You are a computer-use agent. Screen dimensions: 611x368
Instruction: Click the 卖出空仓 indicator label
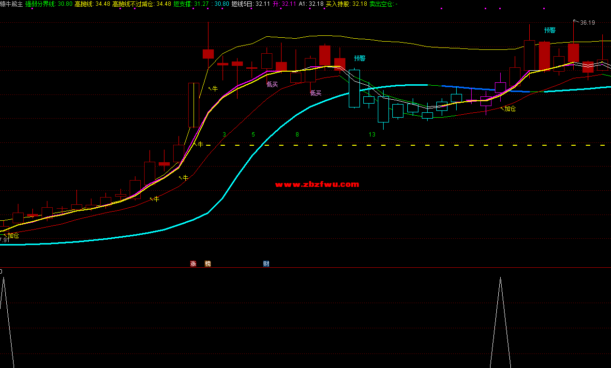click(x=381, y=4)
